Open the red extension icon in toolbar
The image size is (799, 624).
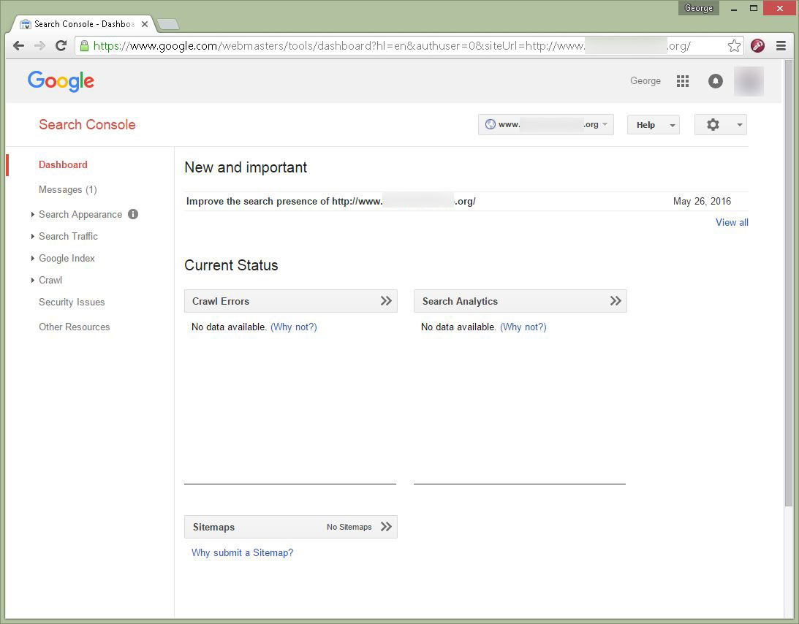pos(758,46)
